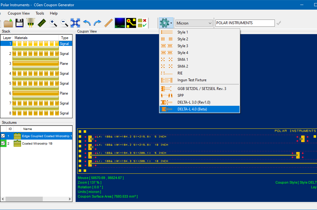
Task: Zoom out with the minus magnifier
Action: [64, 23]
